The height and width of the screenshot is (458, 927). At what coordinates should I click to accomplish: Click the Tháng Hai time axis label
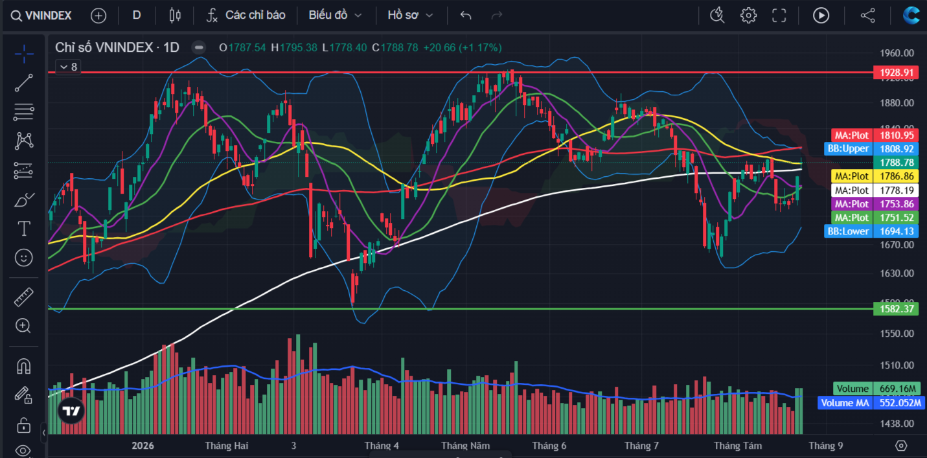pyautogui.click(x=227, y=446)
